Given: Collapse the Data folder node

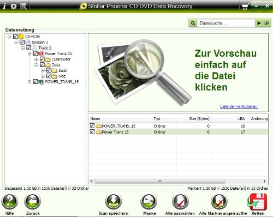Looking at the screenshot, I should pyautogui.click(x=36, y=65).
